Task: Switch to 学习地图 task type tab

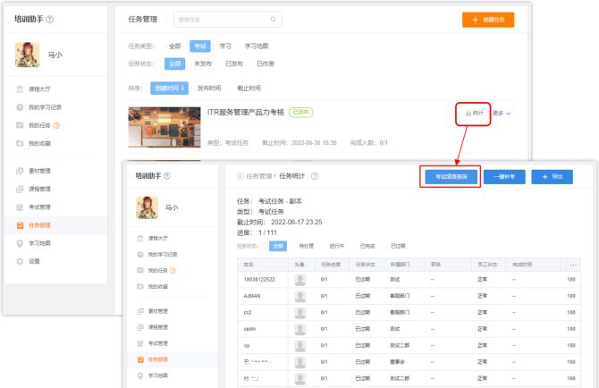Action: coord(257,45)
